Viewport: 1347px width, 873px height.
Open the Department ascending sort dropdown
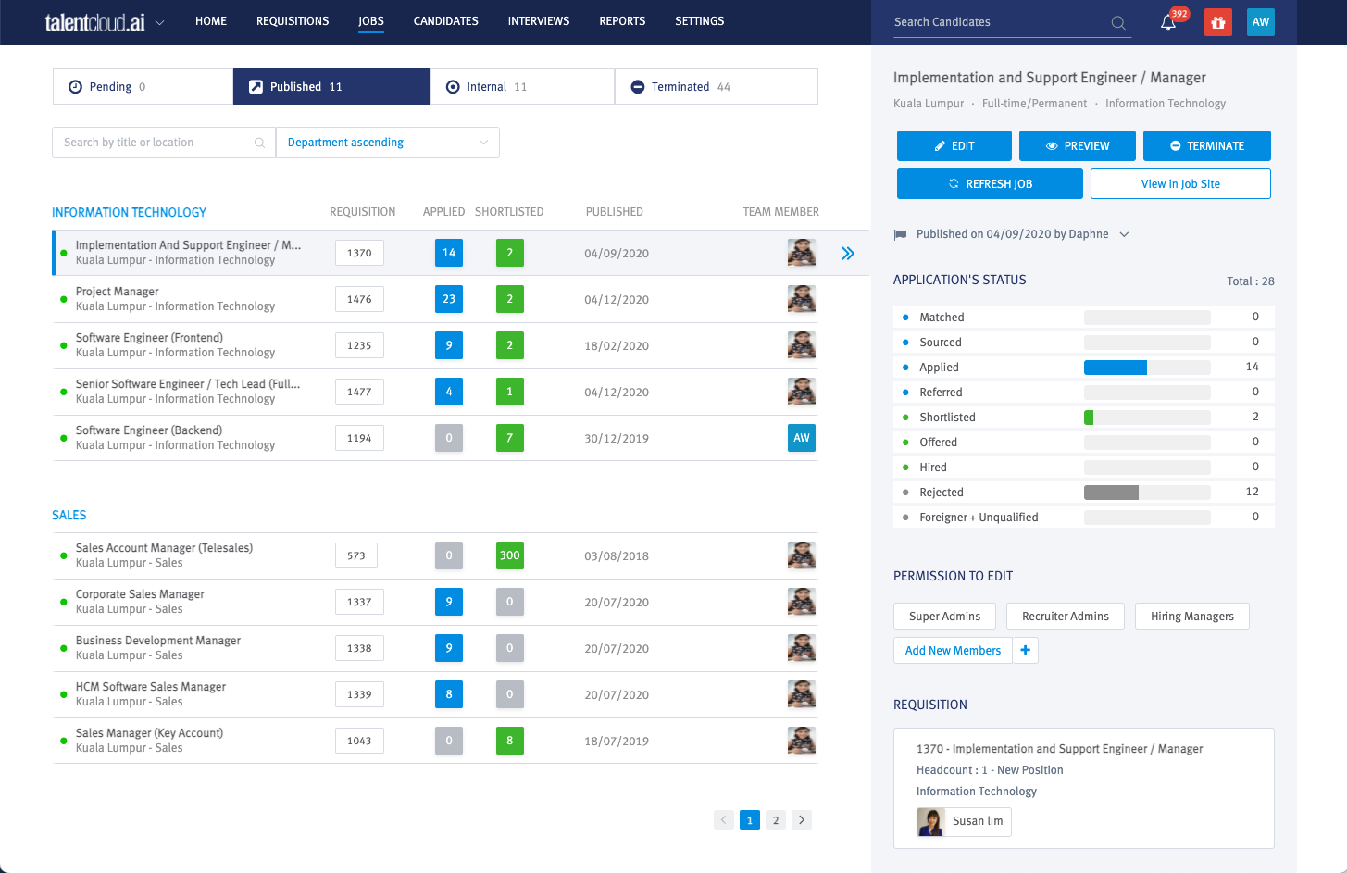coord(388,143)
